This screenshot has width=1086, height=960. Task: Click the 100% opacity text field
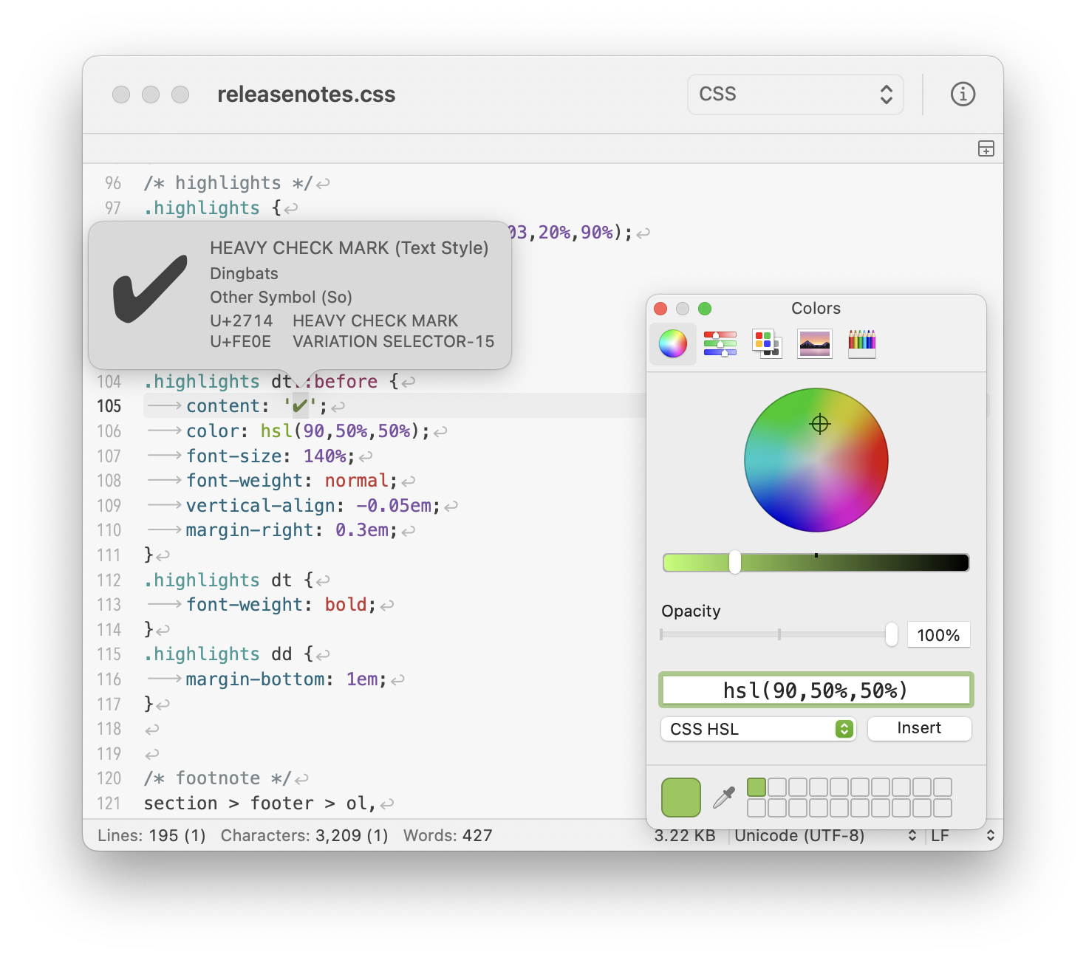938,635
